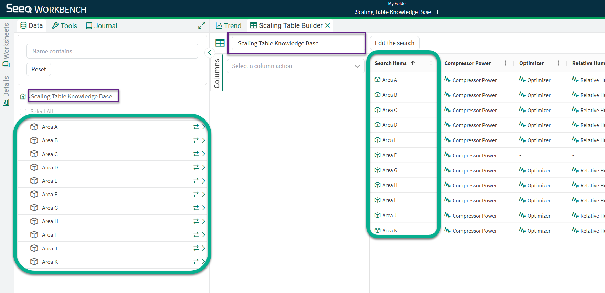Click the Edit the search button

coord(394,43)
